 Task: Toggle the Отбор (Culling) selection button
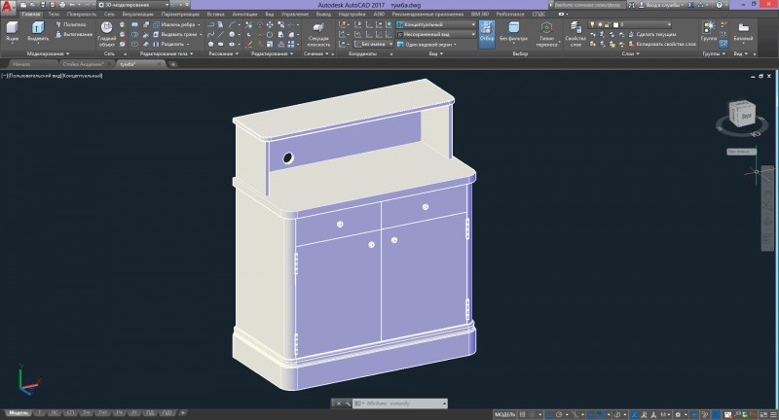[x=487, y=33]
